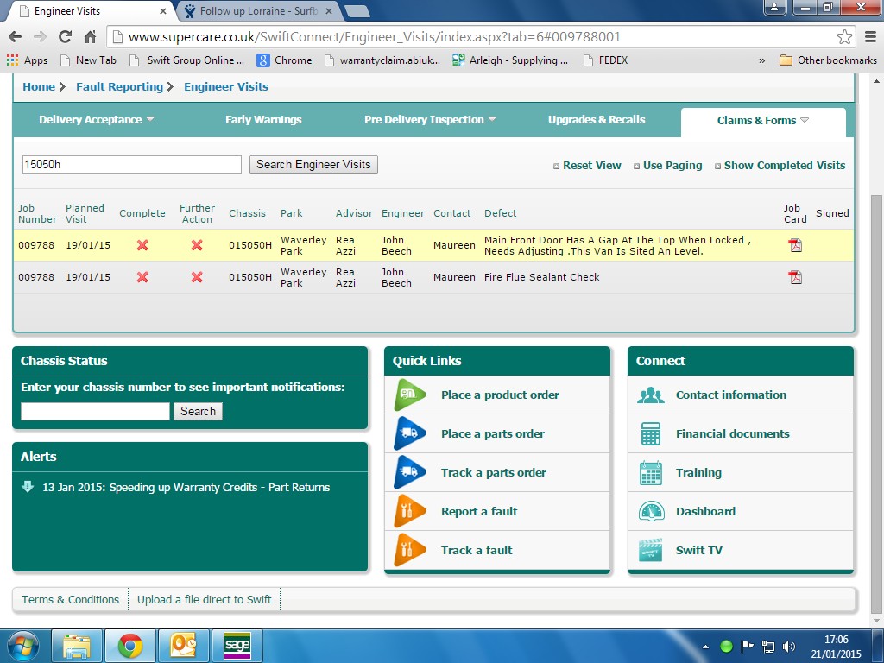
Task: Toggle Show Completed Visits option
Action: point(780,166)
